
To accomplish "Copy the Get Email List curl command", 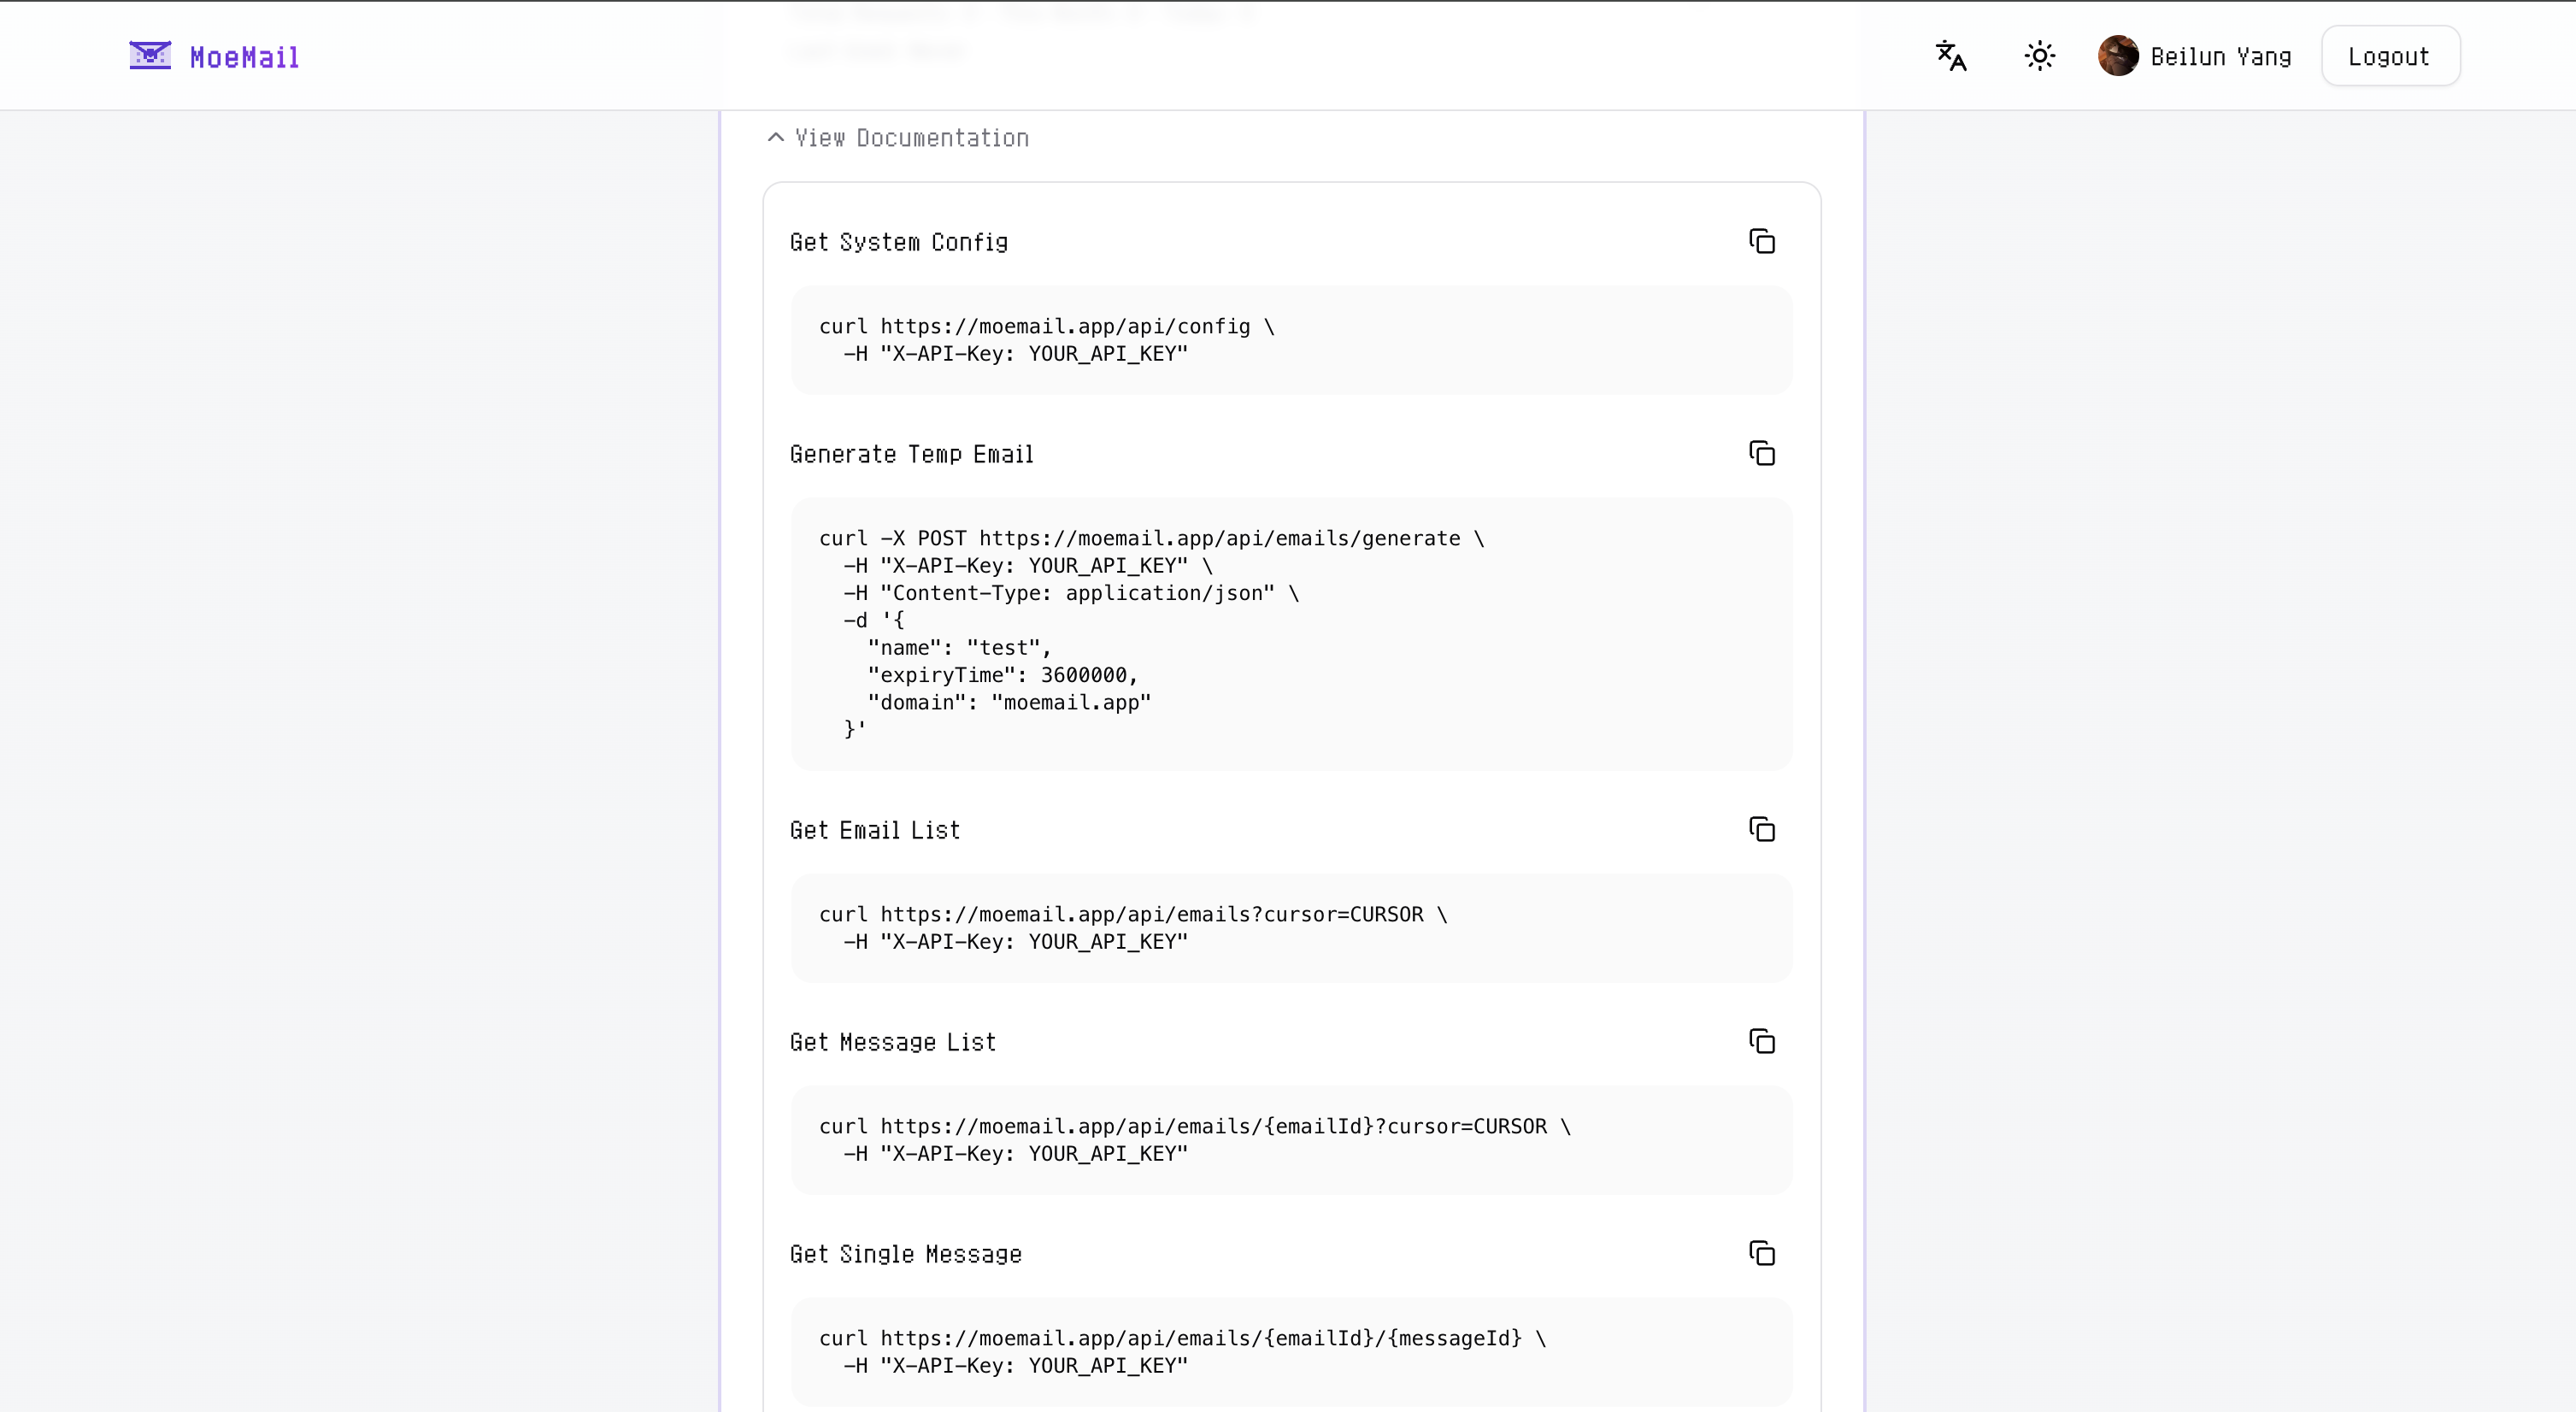I will pos(1761,830).
